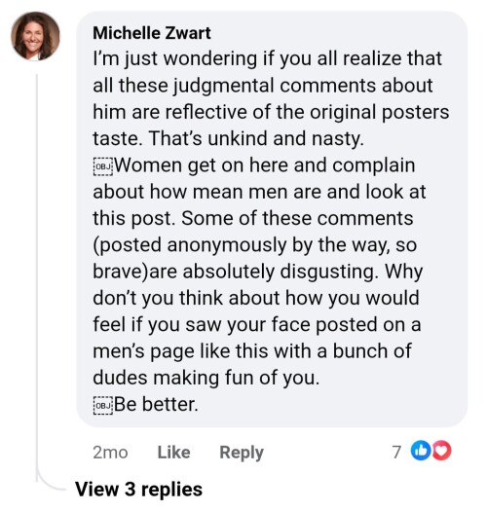The width and height of the screenshot is (487, 511).
Task: Click the OBJ placeholder before Be better
Action: click(102, 406)
